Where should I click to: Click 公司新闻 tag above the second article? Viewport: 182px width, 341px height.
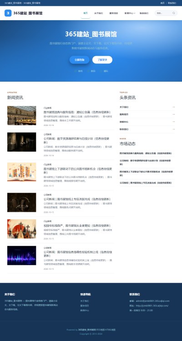pyautogui.click(x=47, y=134)
